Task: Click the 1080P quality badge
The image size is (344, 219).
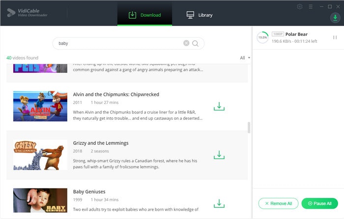Action: [x=278, y=34]
